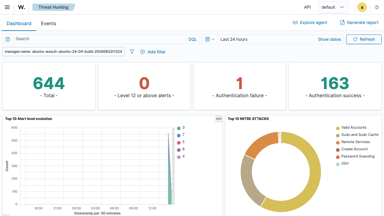Click the API label in header
Screen dimensions: 384x216
point(307,7)
